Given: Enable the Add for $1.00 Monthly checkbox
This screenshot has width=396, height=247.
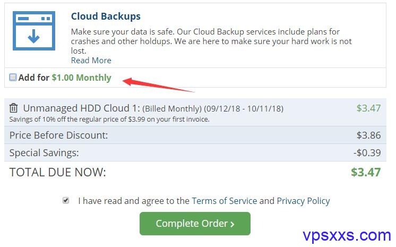Looking at the screenshot, I should click(x=13, y=78).
